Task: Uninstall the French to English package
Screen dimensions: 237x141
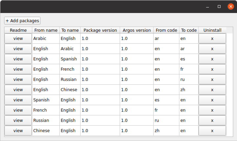Action: (212, 110)
